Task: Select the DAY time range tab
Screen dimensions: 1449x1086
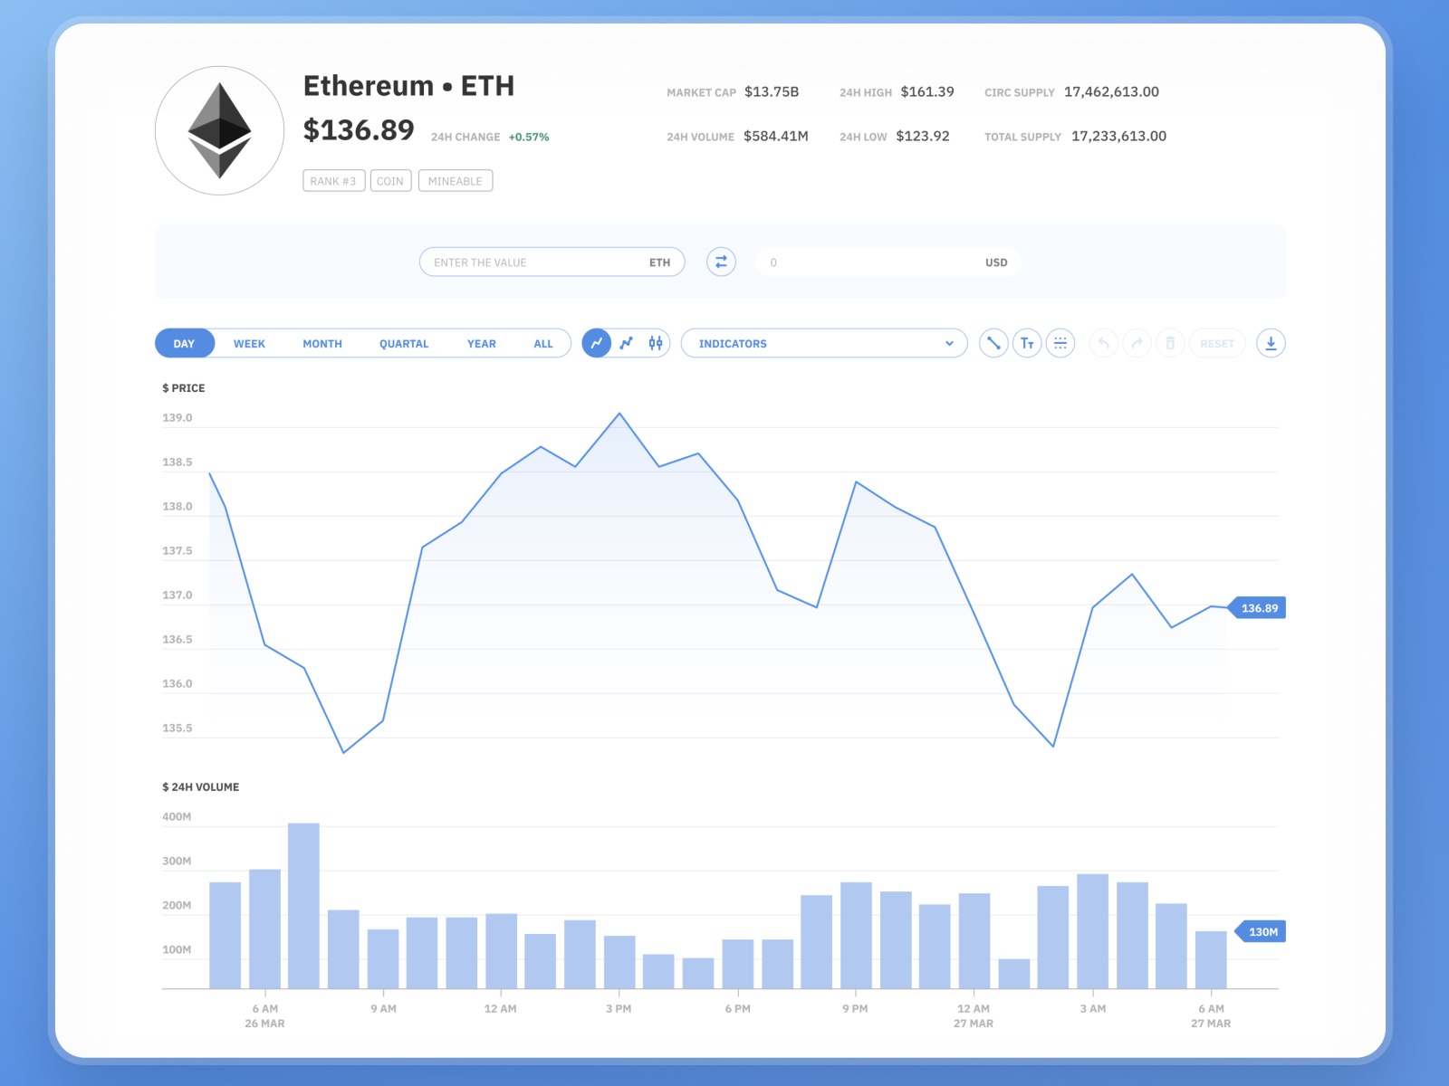Action: pos(185,343)
